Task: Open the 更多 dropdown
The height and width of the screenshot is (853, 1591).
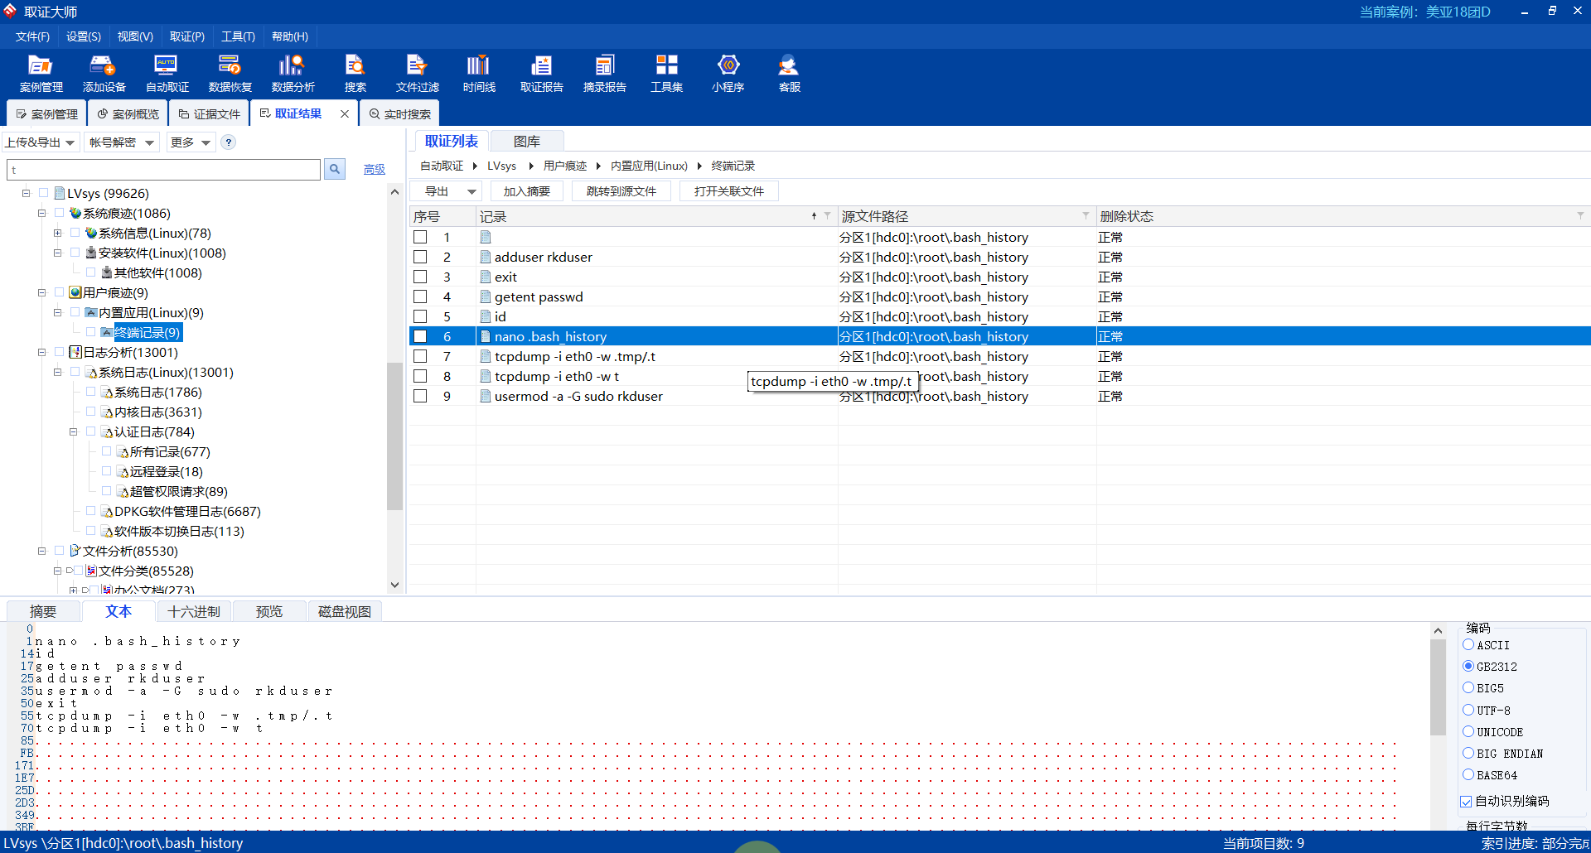Action: (191, 142)
